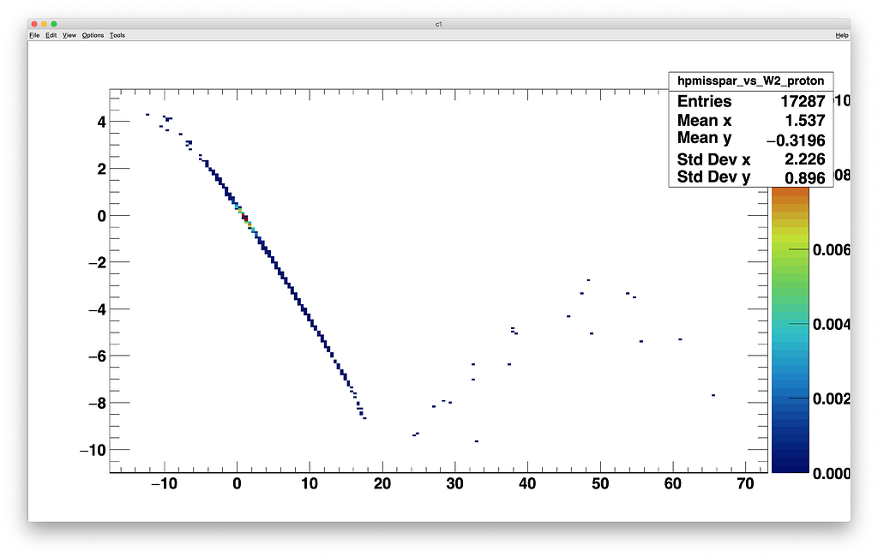Screen dimensions: 878x557
Task: Open the Edit menu
Action: 51,35
